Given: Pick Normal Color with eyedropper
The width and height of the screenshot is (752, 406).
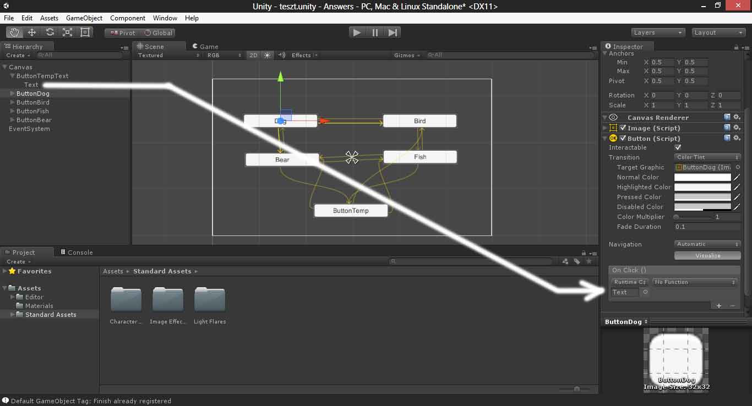Looking at the screenshot, I should point(737,177).
